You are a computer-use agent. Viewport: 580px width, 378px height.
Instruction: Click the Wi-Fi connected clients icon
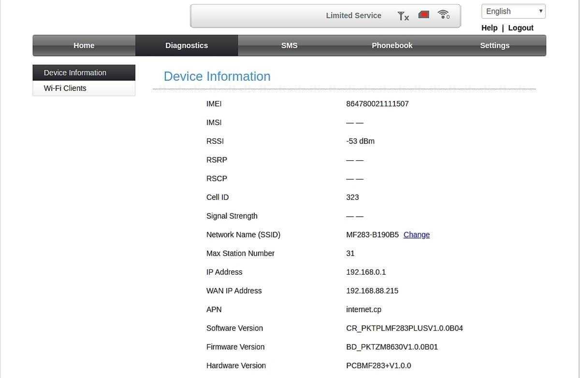click(443, 14)
